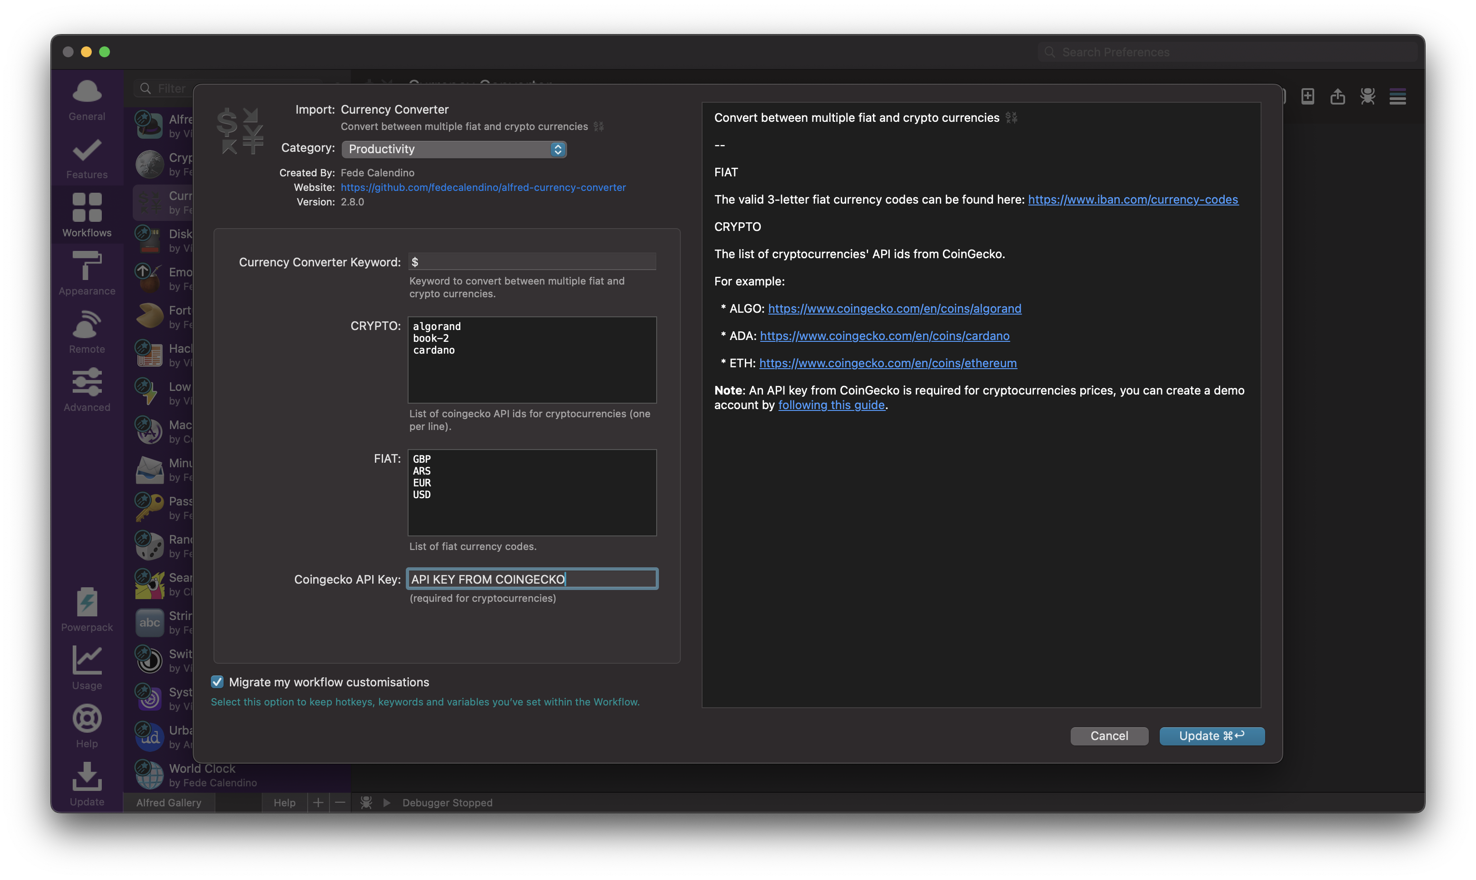Click the debugger play icon
This screenshot has width=1476, height=880.
[387, 802]
